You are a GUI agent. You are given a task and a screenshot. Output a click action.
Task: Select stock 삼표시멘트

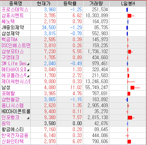pos(13,16)
